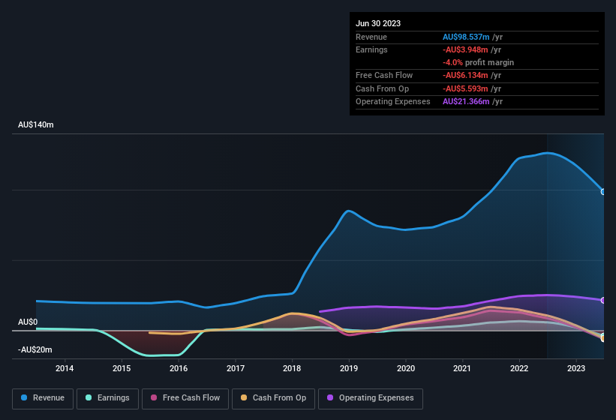Click the 2014 x-axis label
This screenshot has width=616, height=420.
pyautogui.click(x=65, y=368)
